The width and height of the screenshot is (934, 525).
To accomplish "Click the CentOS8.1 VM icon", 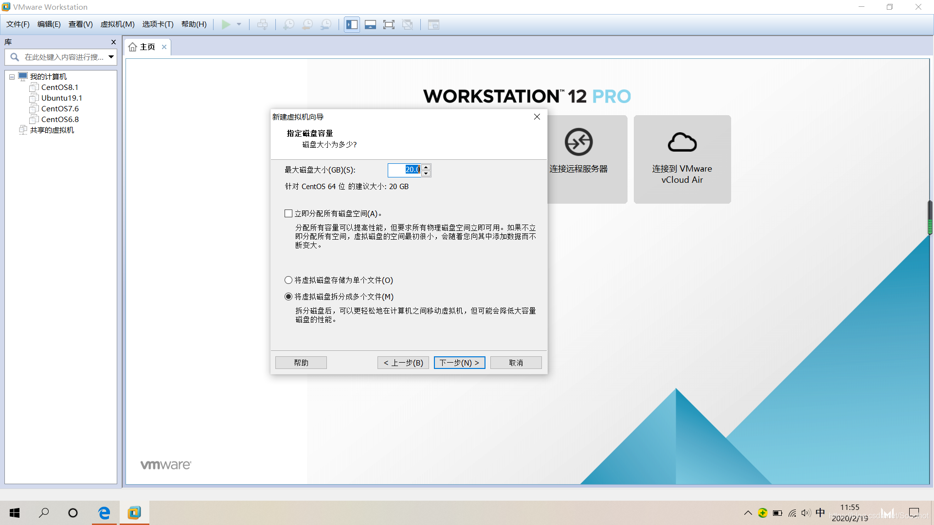I will pyautogui.click(x=34, y=87).
